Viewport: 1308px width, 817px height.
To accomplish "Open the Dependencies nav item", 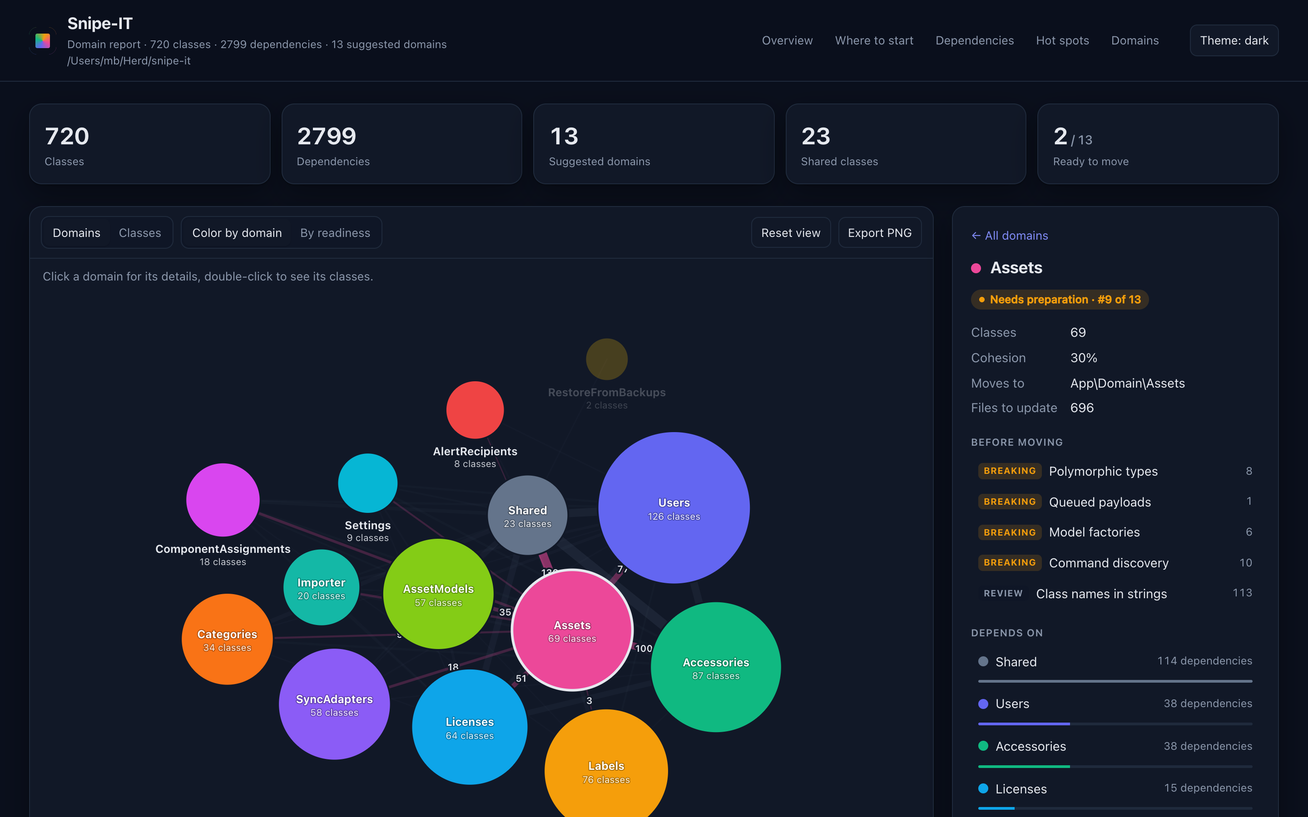I will pos(975,40).
